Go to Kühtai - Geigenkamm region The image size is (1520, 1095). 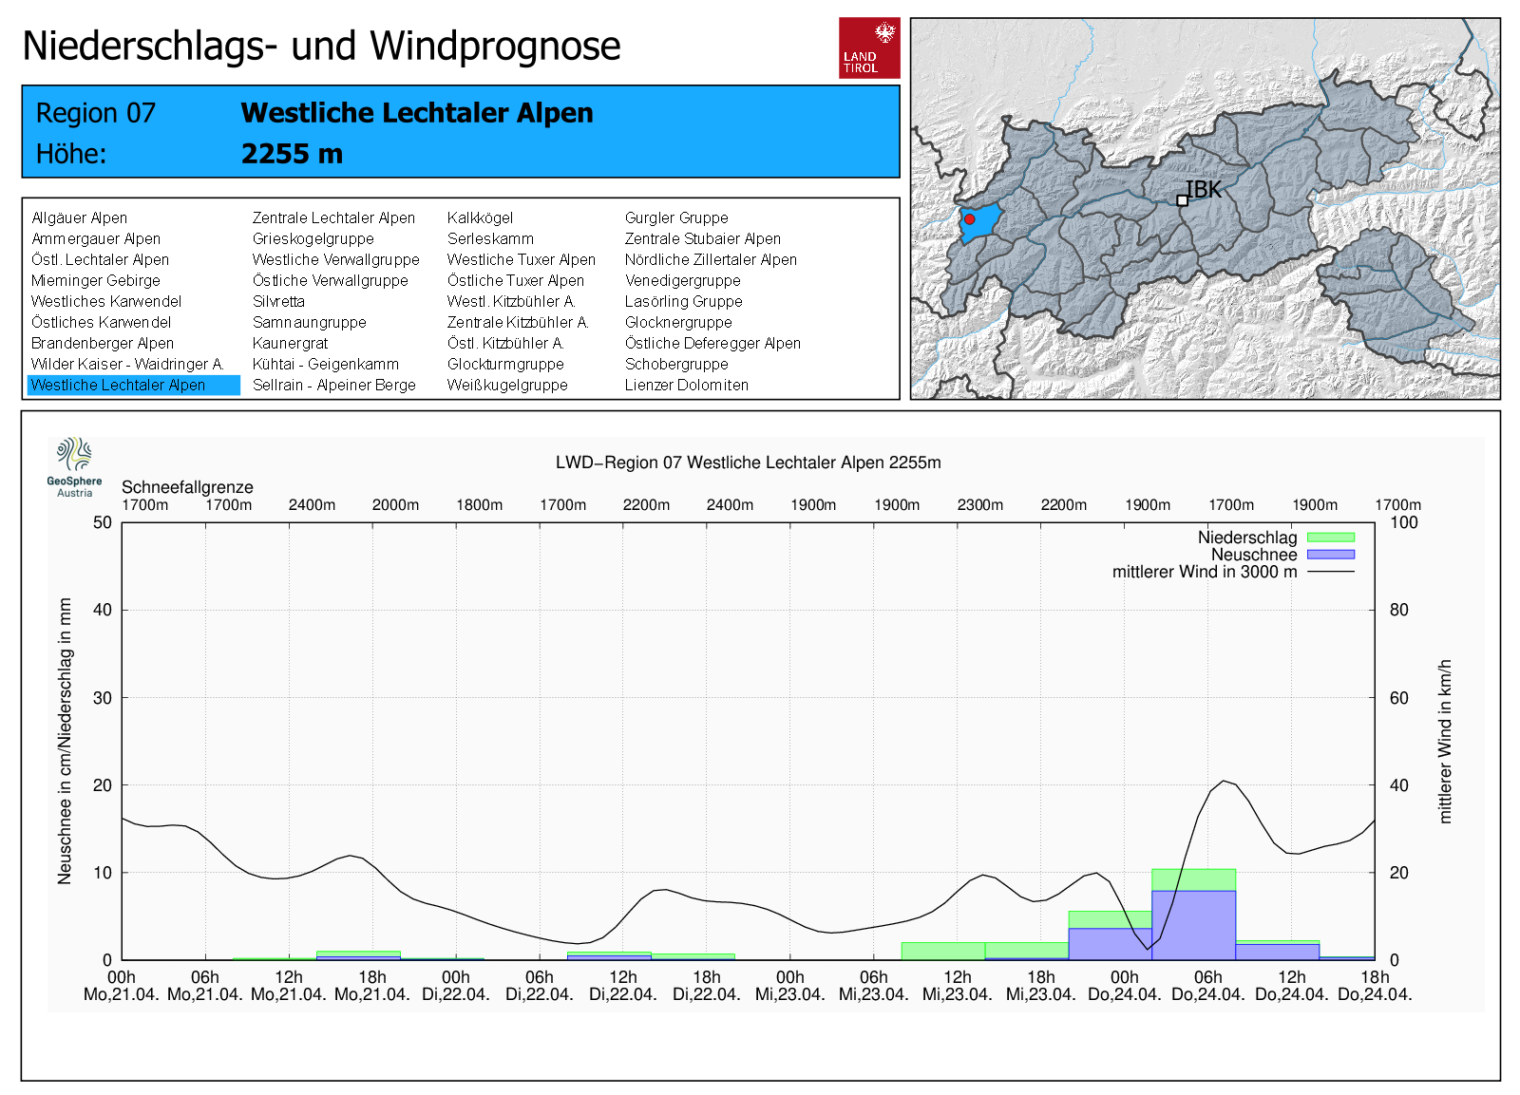tap(325, 365)
